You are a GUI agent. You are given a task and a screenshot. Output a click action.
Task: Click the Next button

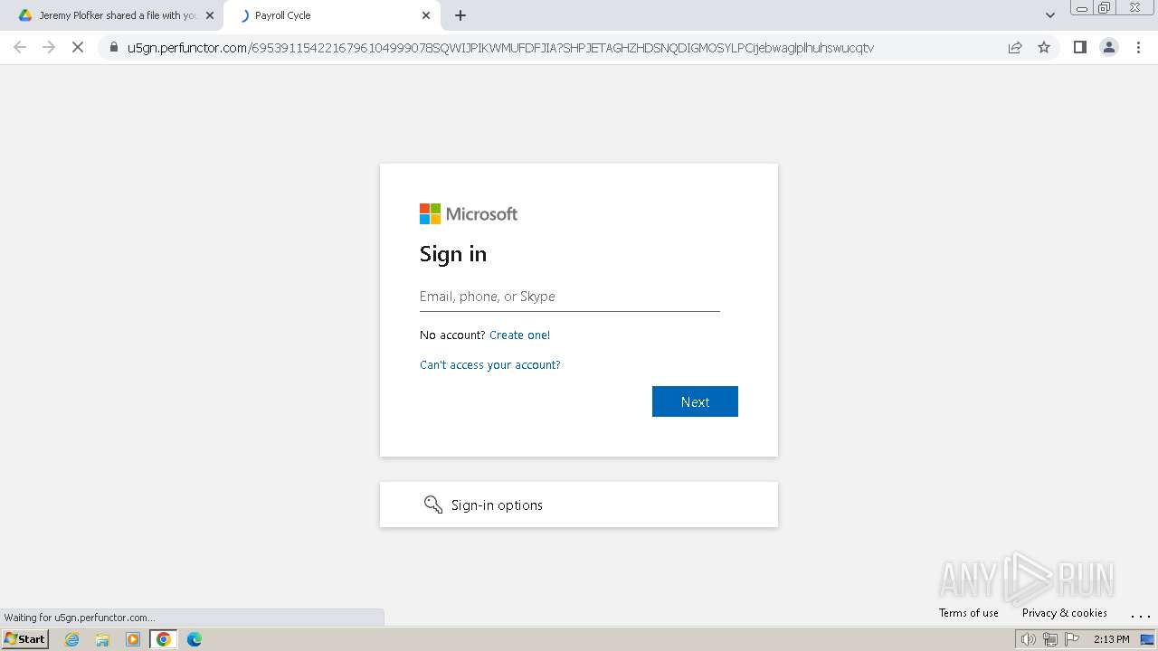coord(695,401)
